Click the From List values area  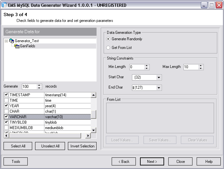tap(160, 118)
